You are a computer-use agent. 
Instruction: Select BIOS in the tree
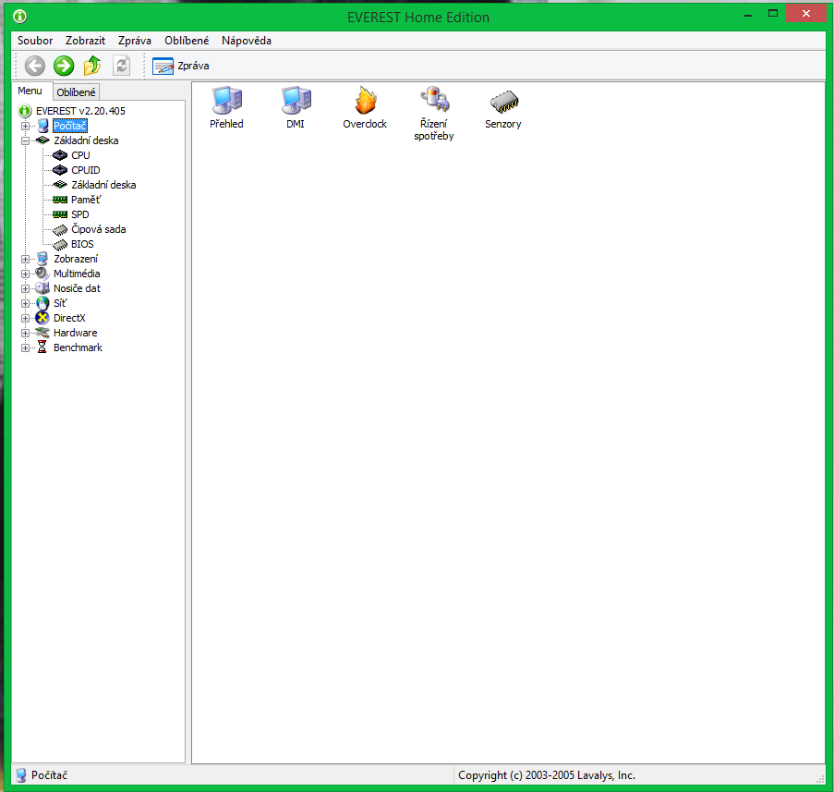tap(82, 244)
